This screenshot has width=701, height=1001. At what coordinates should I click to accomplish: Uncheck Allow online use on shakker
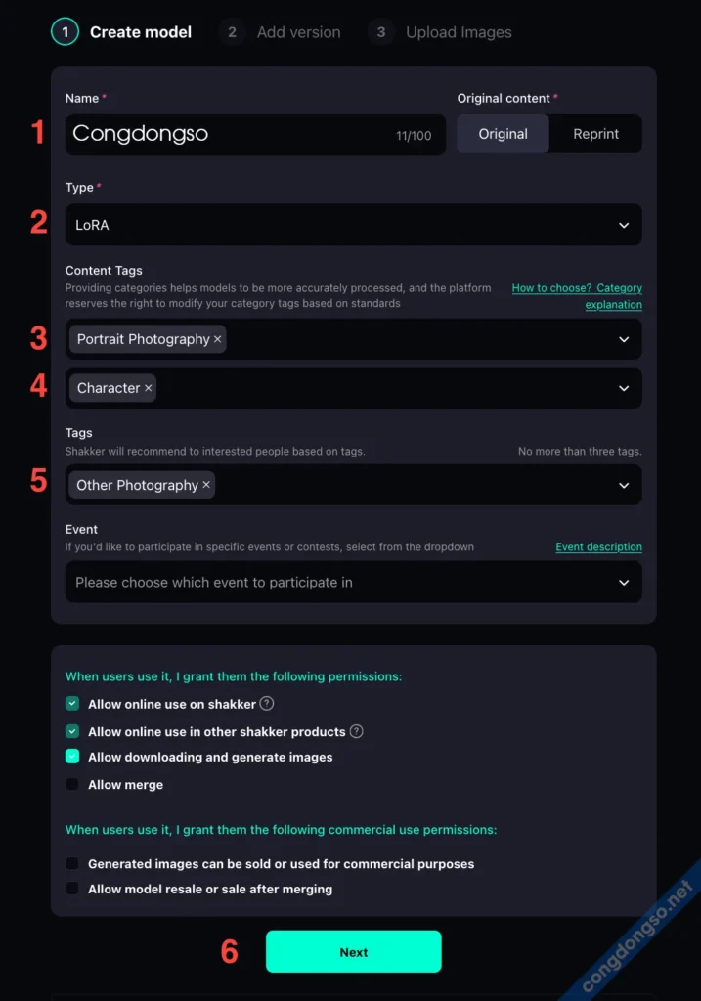coord(72,704)
